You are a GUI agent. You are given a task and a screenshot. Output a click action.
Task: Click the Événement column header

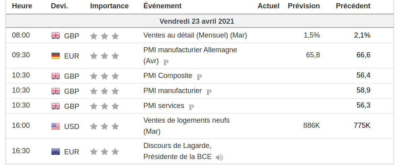point(162,6)
